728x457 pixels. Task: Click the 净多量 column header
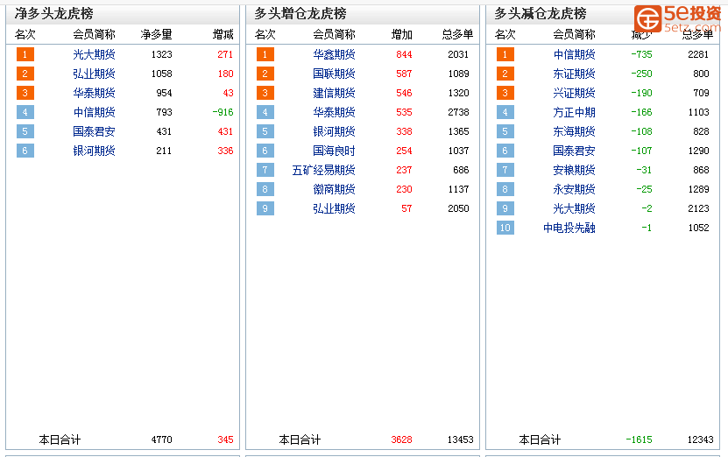pyautogui.click(x=157, y=34)
